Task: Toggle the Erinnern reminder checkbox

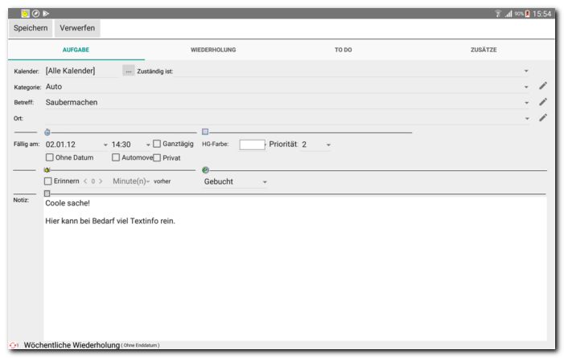Action: coord(48,181)
